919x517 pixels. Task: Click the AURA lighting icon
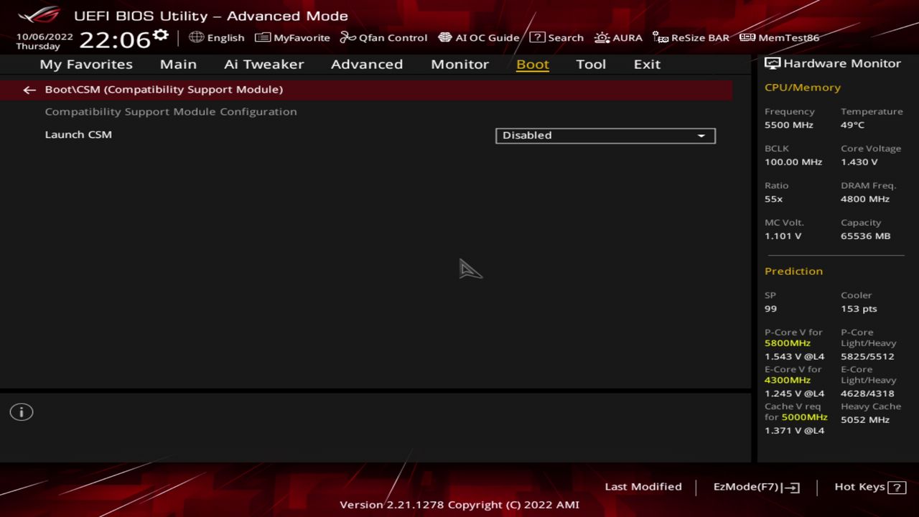click(x=602, y=37)
